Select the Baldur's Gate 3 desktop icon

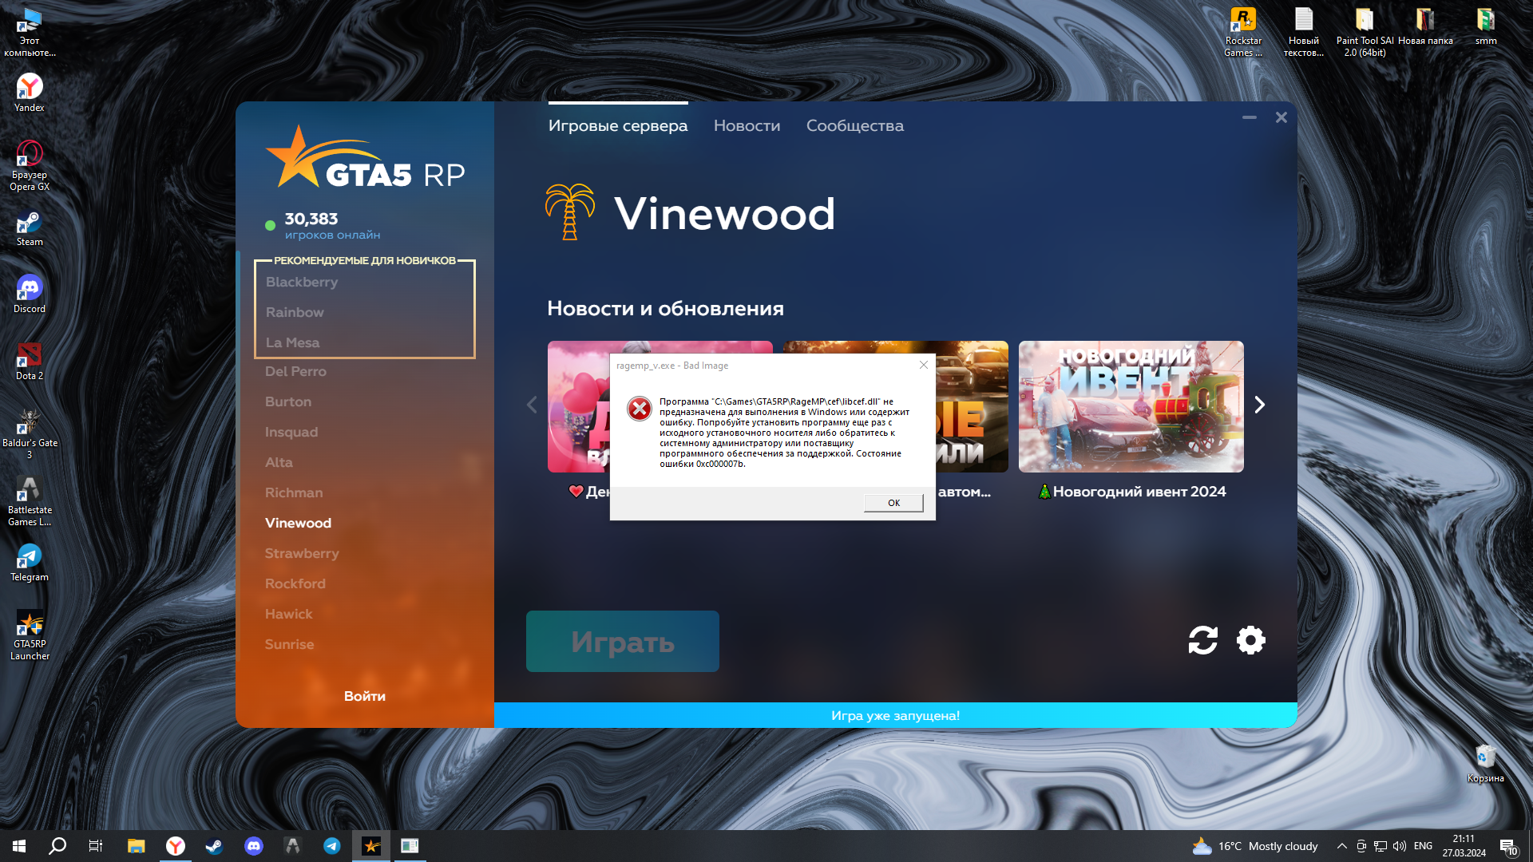coord(30,433)
